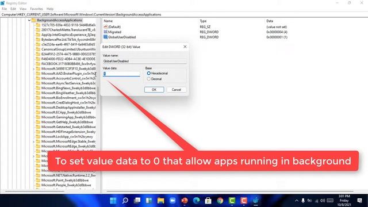Open Task View icon in taskbar
The image size is (368, 207).
click(137, 201)
